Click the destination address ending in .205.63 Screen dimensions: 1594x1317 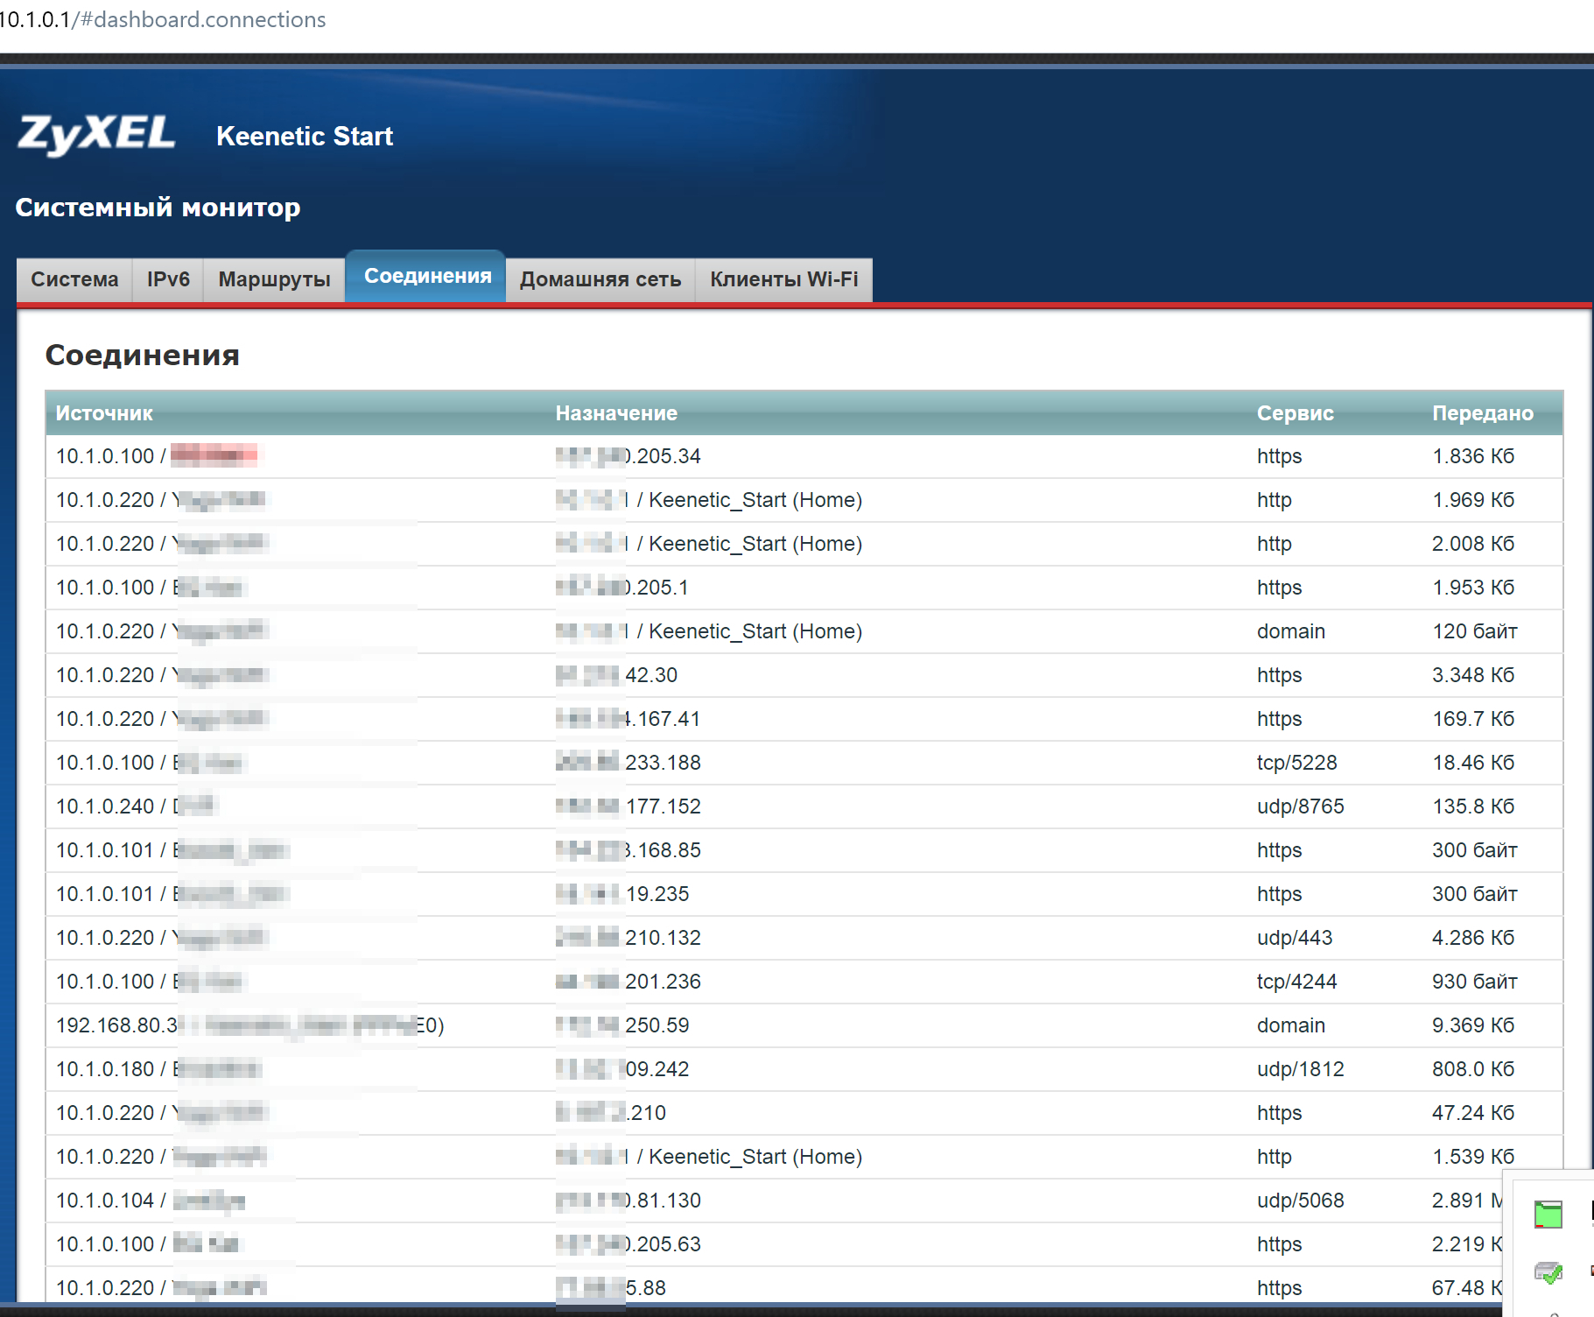coord(628,1244)
